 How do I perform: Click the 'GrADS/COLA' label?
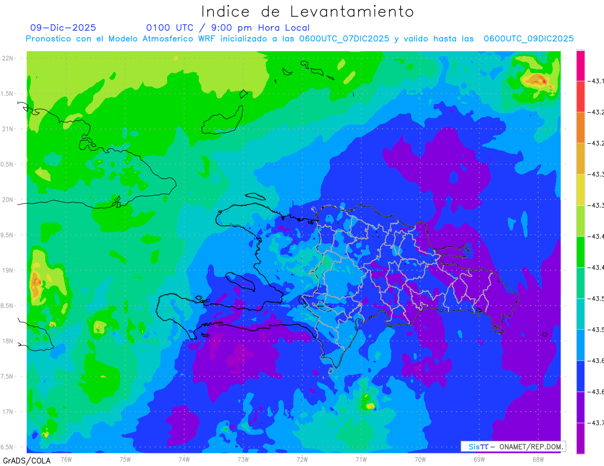[x=27, y=460]
